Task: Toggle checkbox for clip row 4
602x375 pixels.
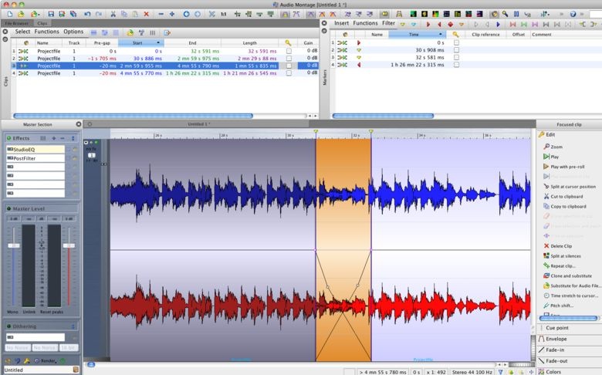Action: point(289,73)
